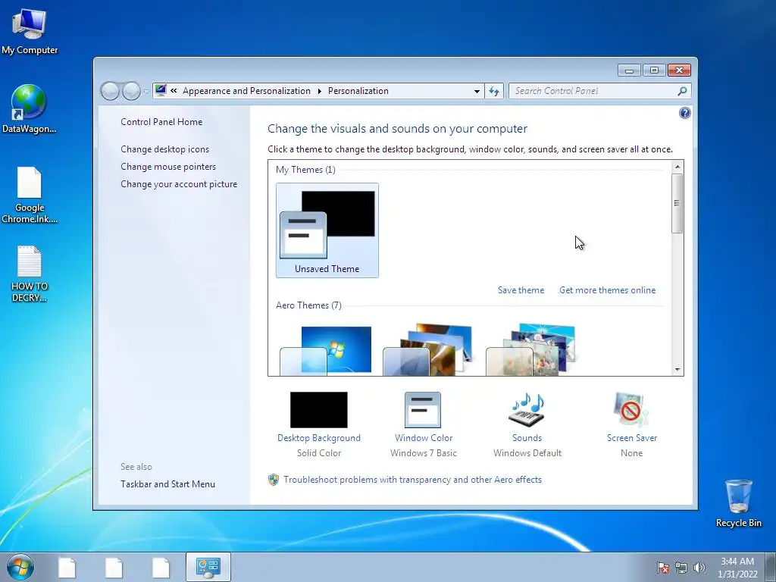776x582 pixels.
Task: Open the Screen Saver icon
Action: 631,410
